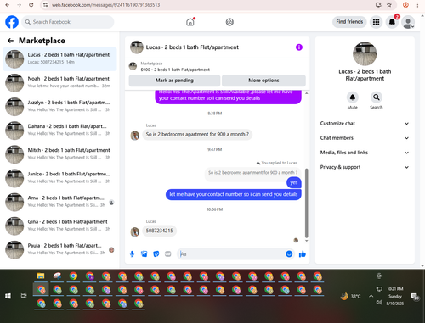Click the replied quote 'So is 2 bedrooms'
The width and height of the screenshot is (425, 323).
pos(252,172)
